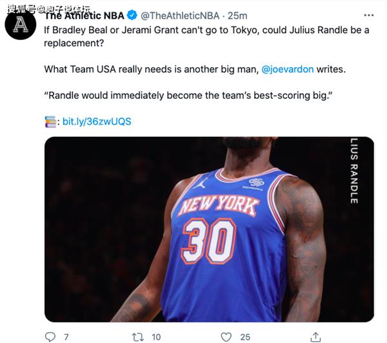
Task: Like the tweet with the heart icon
Action: 226,337
